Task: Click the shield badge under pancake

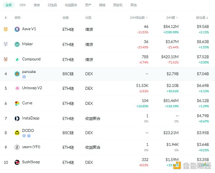Action: point(24,77)
